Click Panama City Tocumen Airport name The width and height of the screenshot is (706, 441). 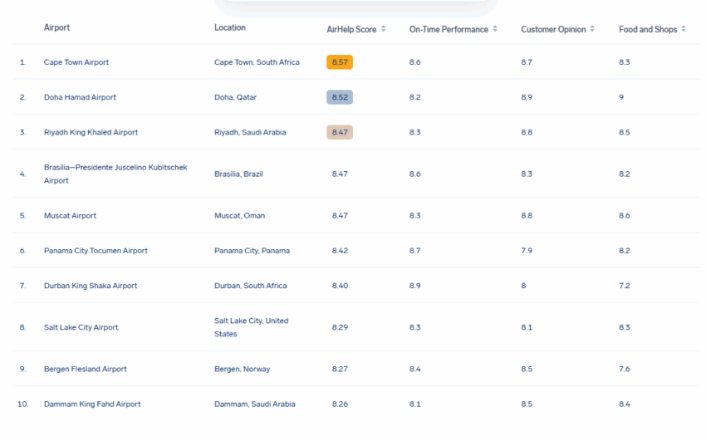point(96,251)
